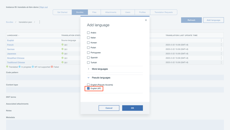Open the German language link

pos(11,49)
